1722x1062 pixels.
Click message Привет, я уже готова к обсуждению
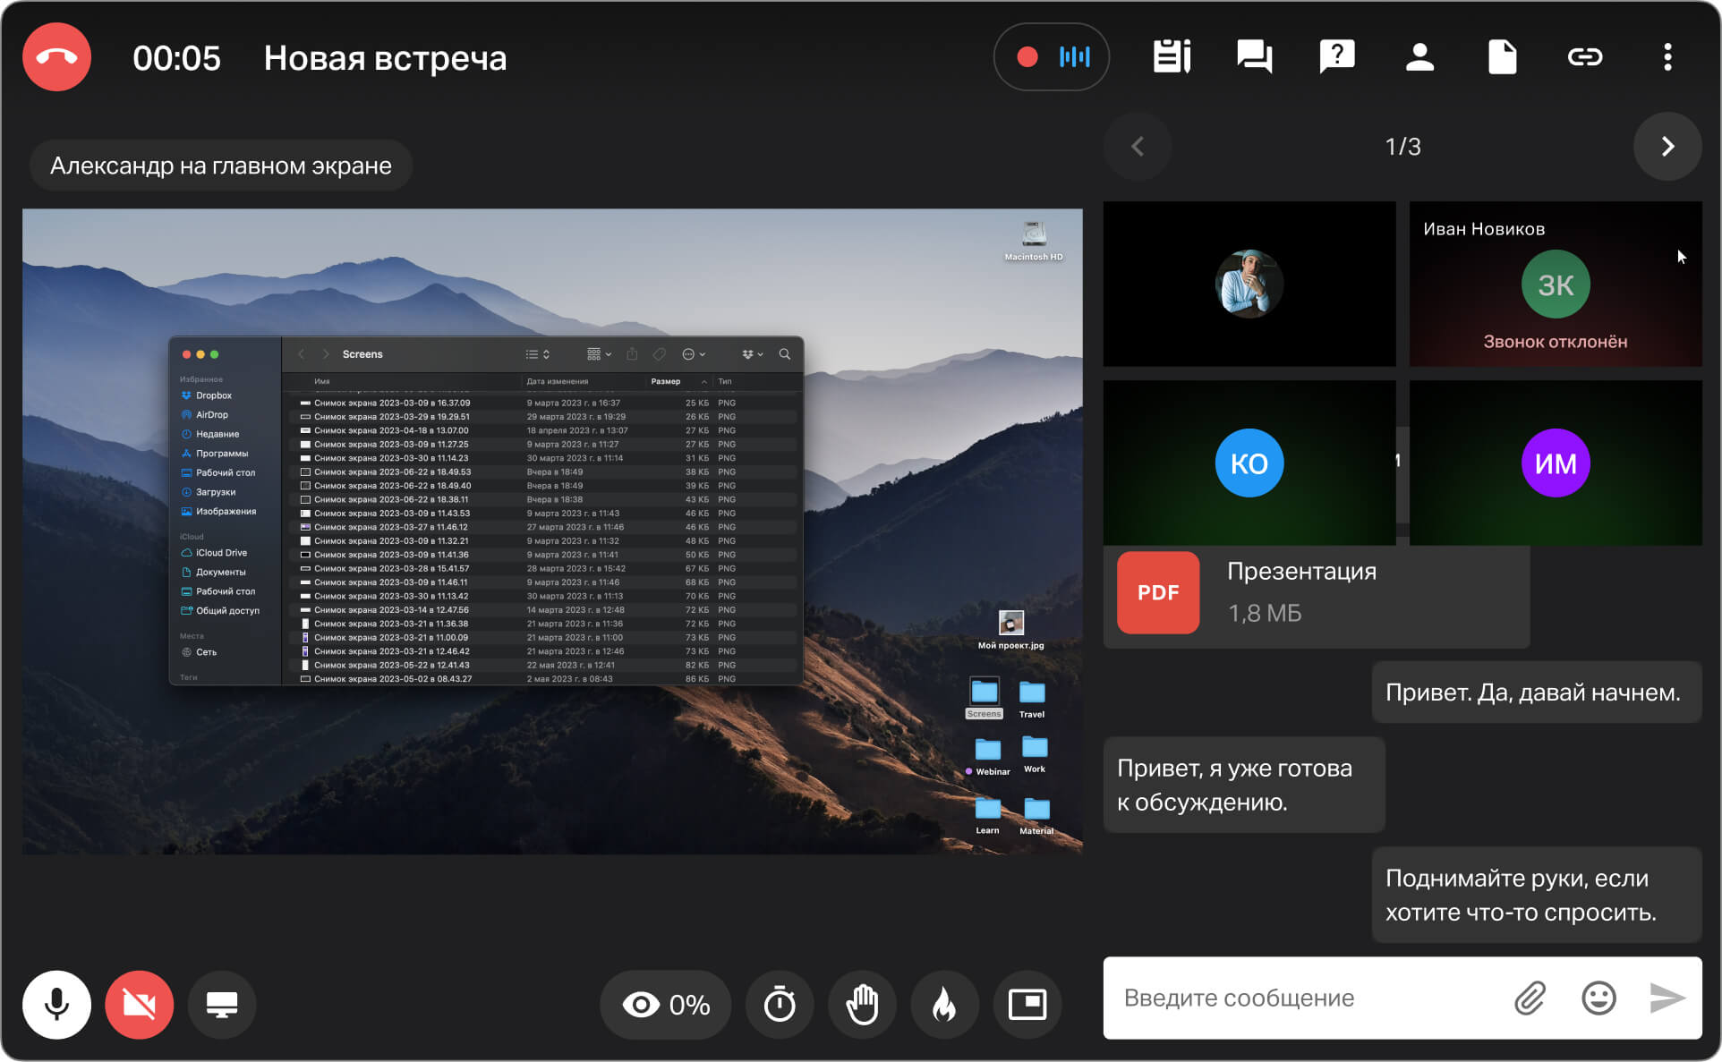point(1244,785)
